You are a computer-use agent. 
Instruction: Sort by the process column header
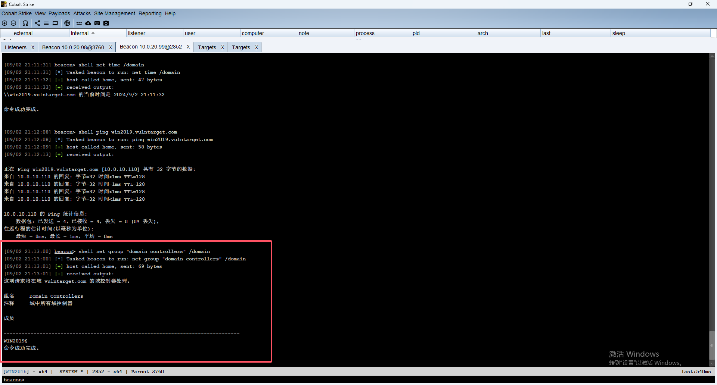(383, 33)
